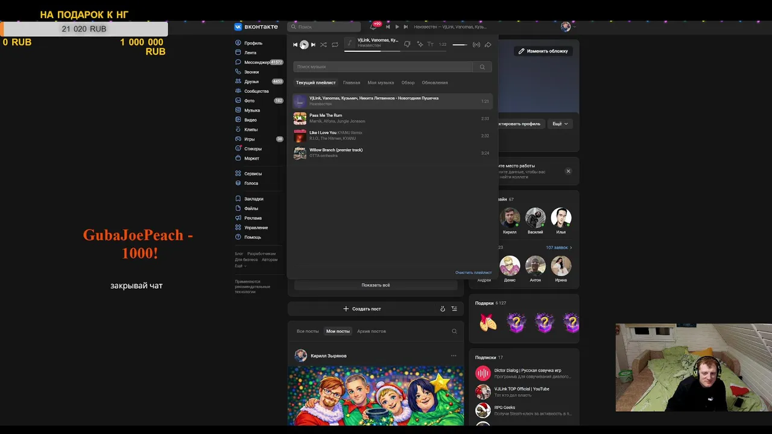The image size is (772, 434).
Task: Click the previous-track button in the top header
Action: pyautogui.click(x=388, y=27)
